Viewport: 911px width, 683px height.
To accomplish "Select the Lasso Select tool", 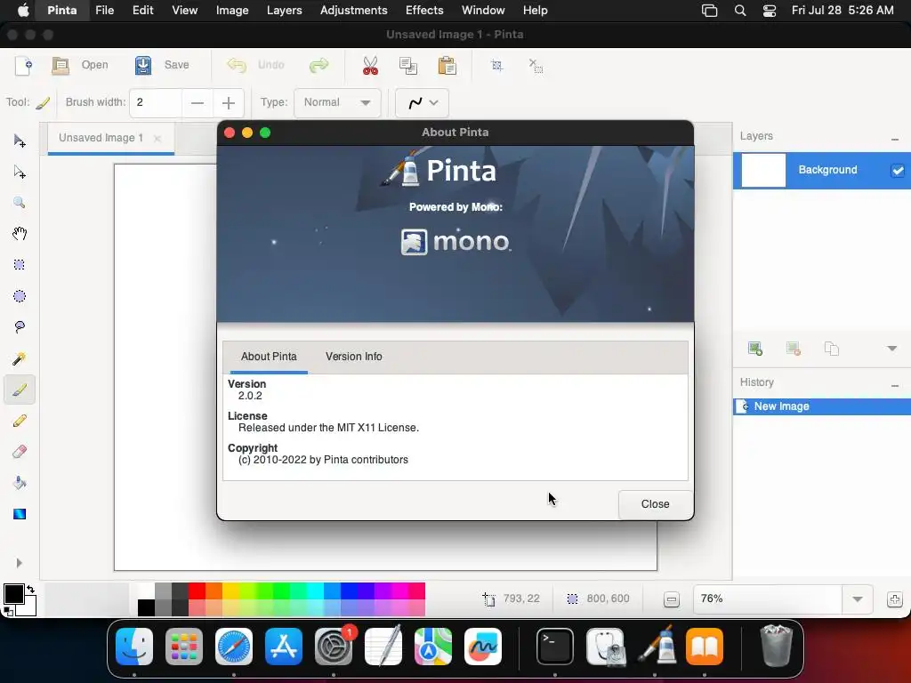I will (x=20, y=327).
